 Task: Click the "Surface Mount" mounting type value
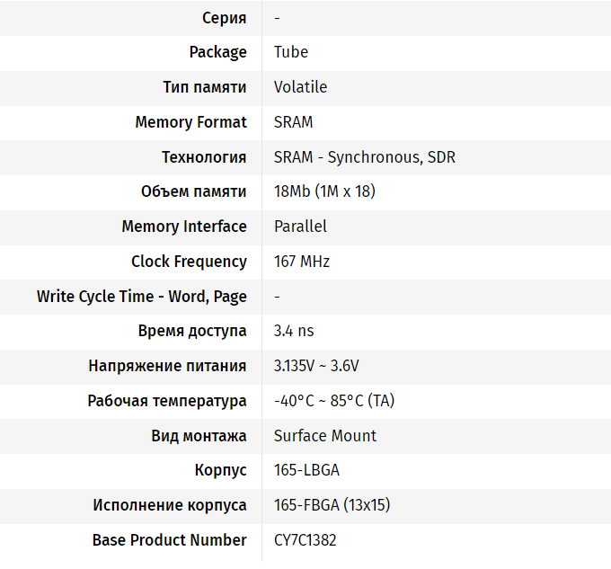pos(325,436)
